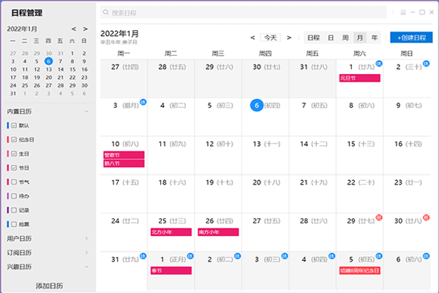Click the 今天 today button
The height and width of the screenshot is (293, 439).
point(271,37)
